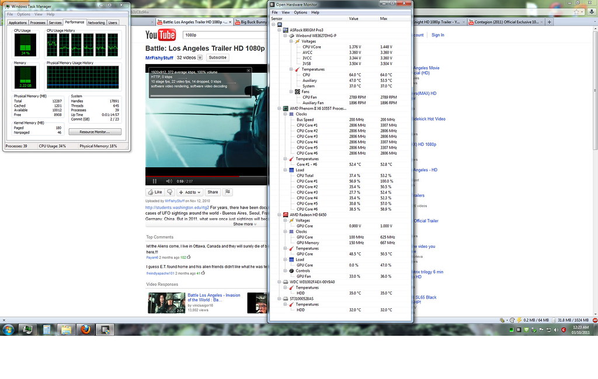
Task: Click the Adblock Plus icon in status bar
Action: click(595, 320)
